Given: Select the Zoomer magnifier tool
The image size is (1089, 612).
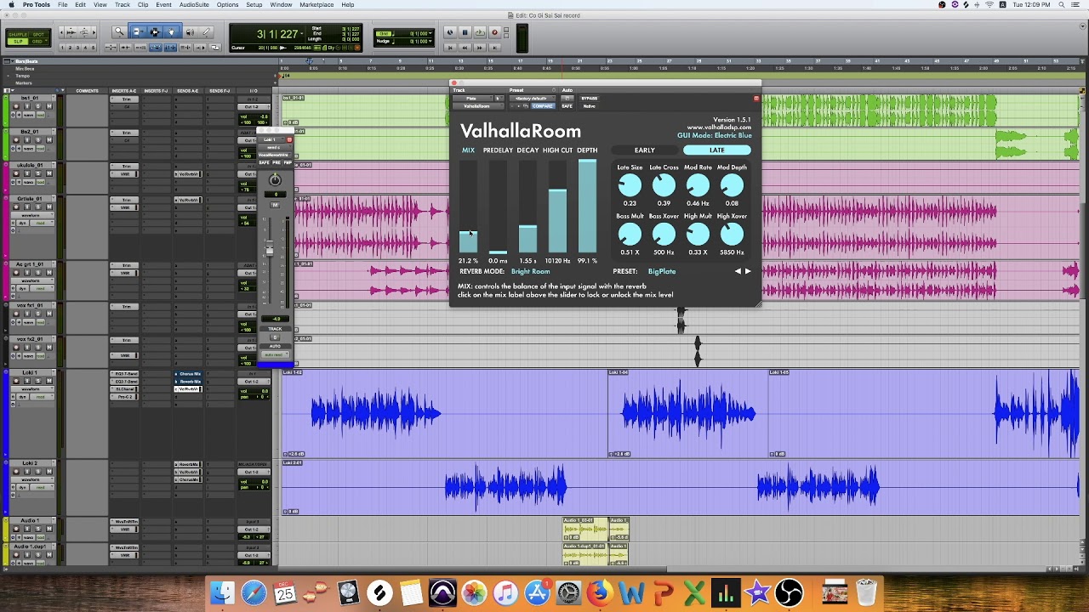Looking at the screenshot, I should 120,32.
